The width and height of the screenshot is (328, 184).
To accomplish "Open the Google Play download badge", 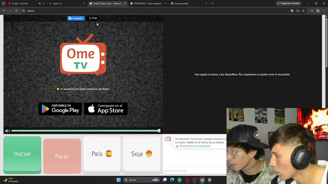I will tap(60, 109).
